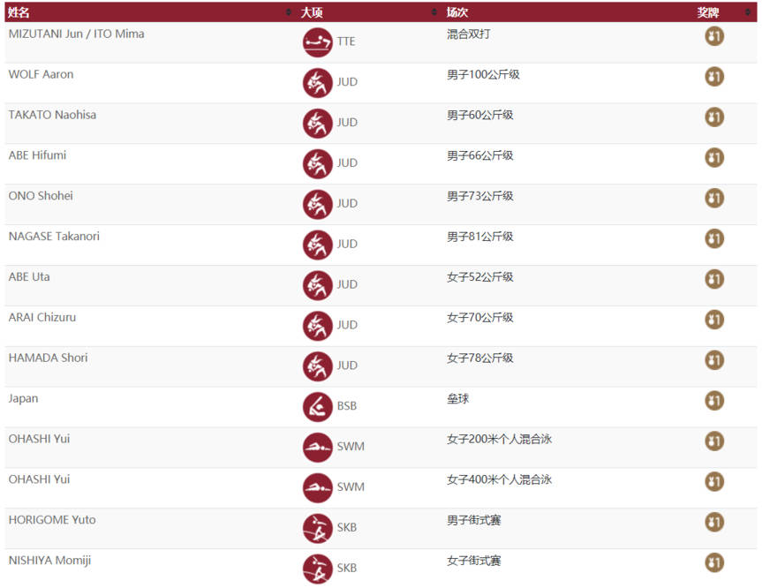Screen dimensions: 762x588
Task: Click gold medal icon for TAKATO Naohisa
Action: 714,117
